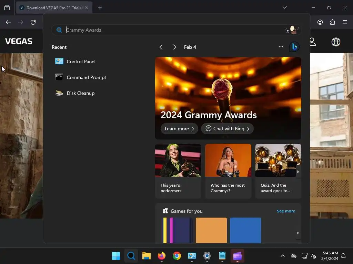This screenshot has height=264, width=353.
Task: Click the Search button on the taskbar
Action: [x=131, y=256]
